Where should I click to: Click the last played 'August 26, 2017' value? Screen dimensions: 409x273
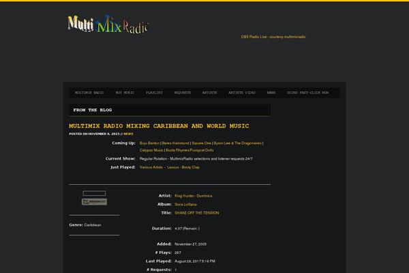(195, 261)
